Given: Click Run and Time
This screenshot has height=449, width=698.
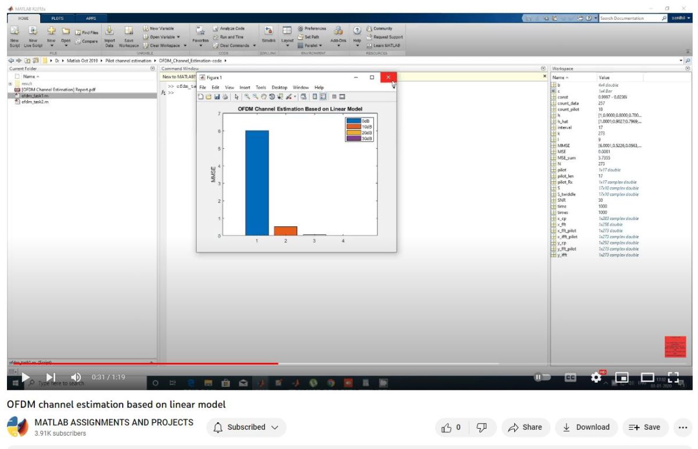Looking at the screenshot, I should 228,37.
